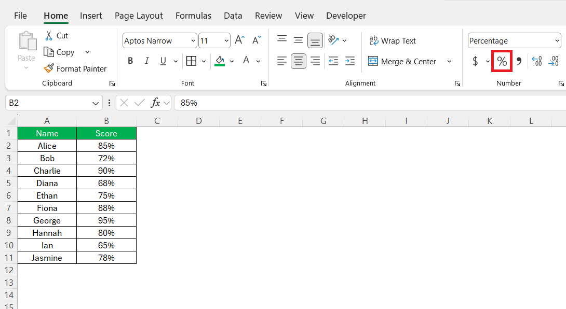Select row 7 header

(9, 208)
